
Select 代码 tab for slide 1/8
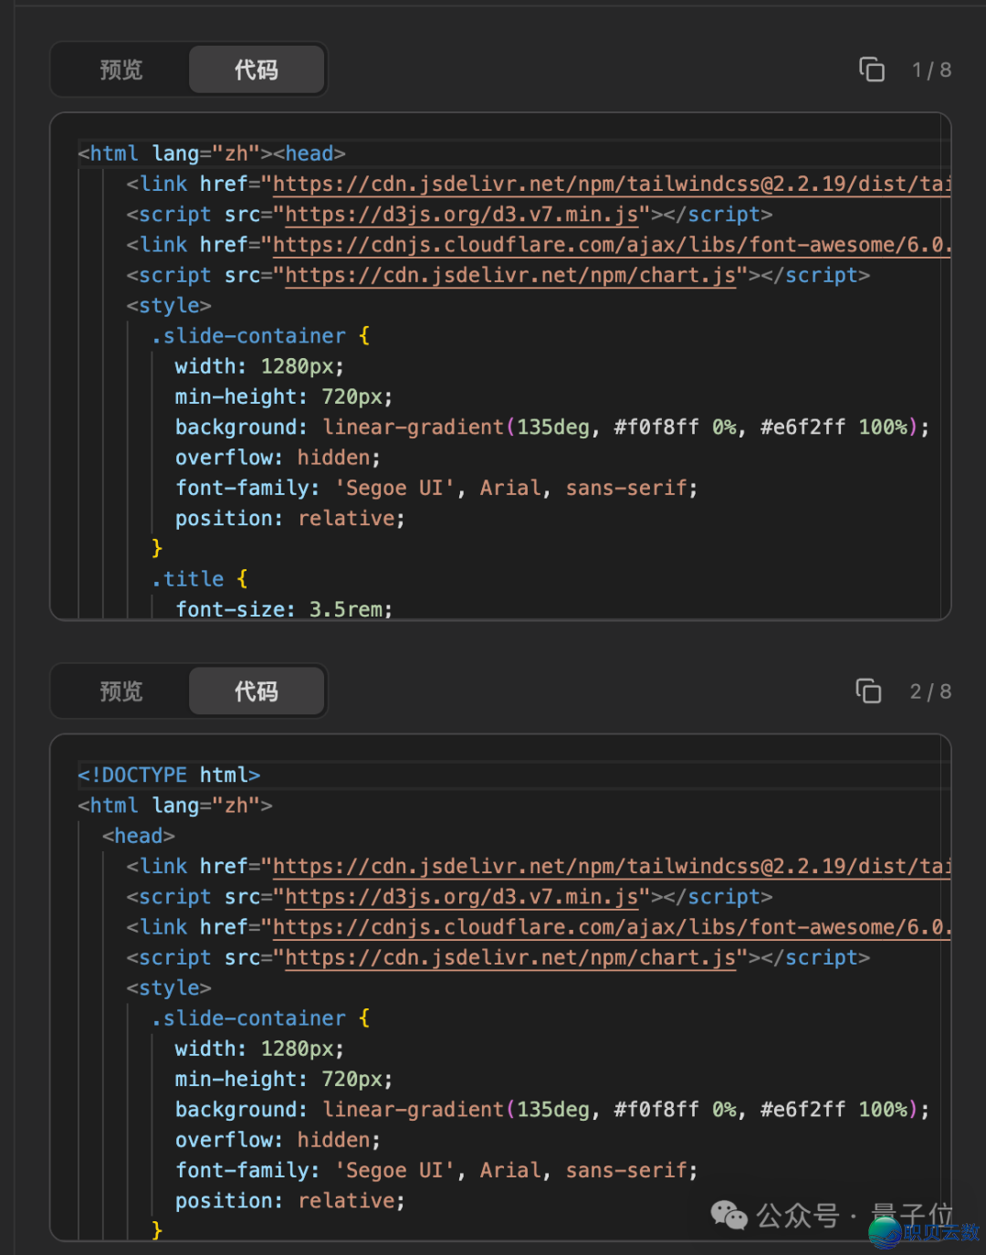[x=257, y=69]
